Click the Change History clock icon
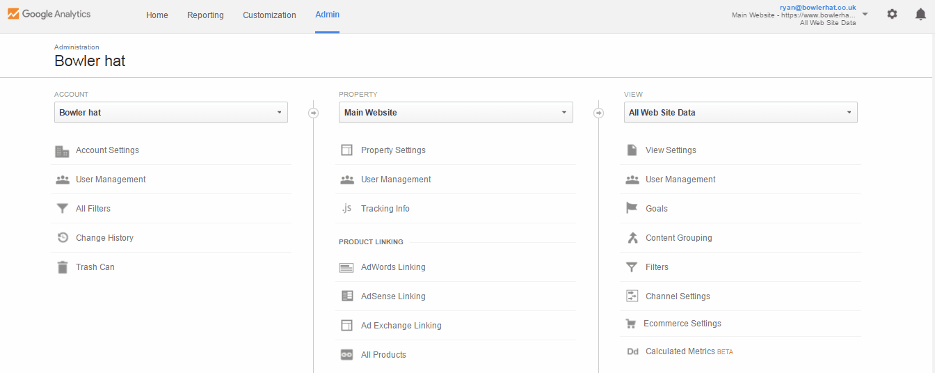This screenshot has height=373, width=935. (x=63, y=238)
